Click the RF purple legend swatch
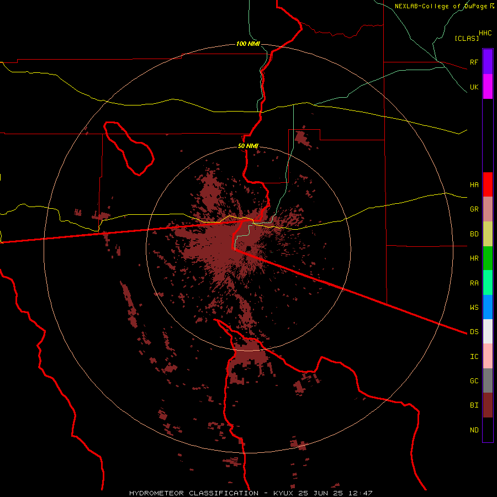The width and height of the screenshot is (497, 497). [x=488, y=62]
